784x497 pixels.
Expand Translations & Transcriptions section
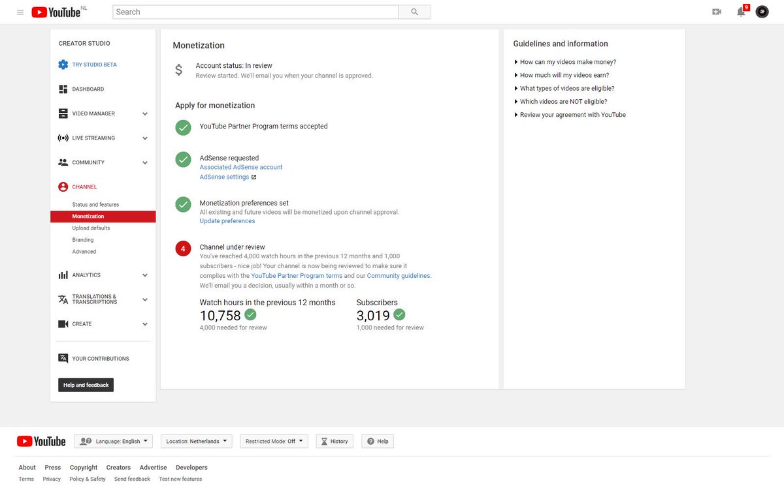145,299
